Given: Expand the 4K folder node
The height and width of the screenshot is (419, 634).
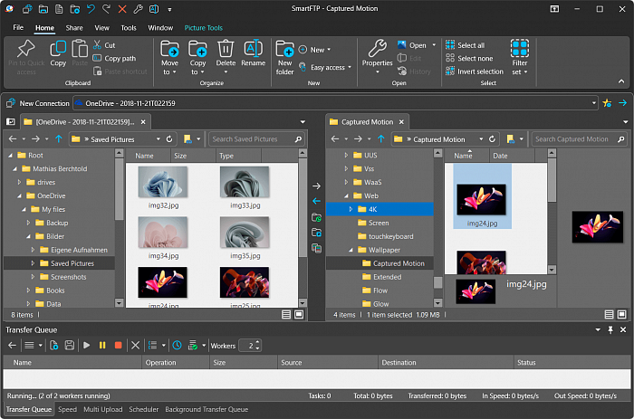Looking at the screenshot, I should [x=351, y=209].
